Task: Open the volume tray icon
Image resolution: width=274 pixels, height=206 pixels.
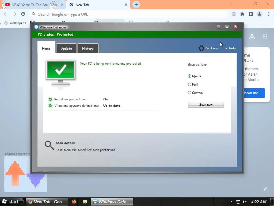Action: (x=245, y=202)
